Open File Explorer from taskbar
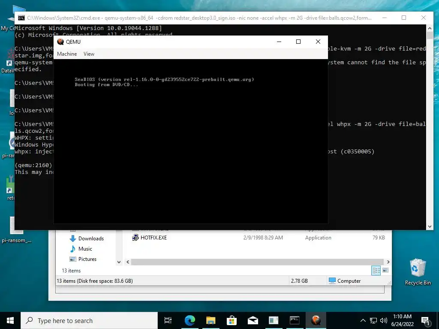Screen dimensions: 439x329 [x=210, y=320]
